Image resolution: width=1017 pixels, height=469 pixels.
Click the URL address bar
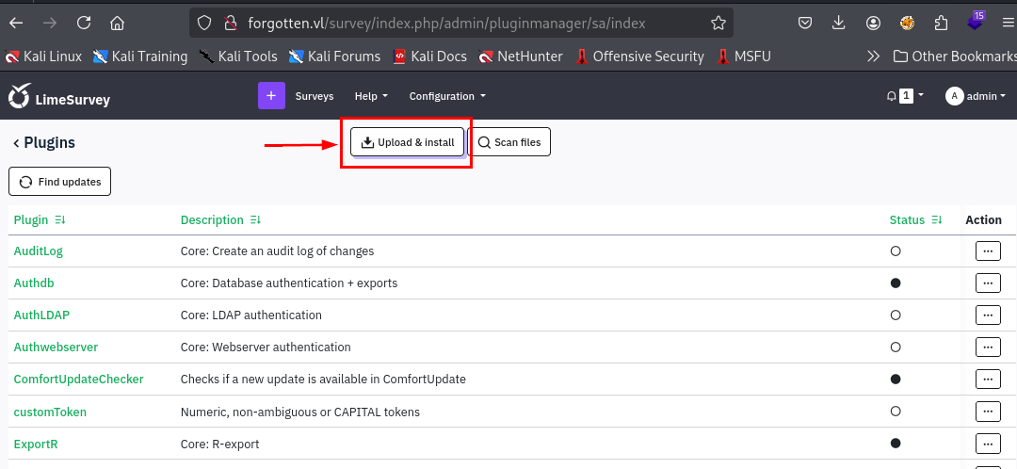[x=452, y=23]
